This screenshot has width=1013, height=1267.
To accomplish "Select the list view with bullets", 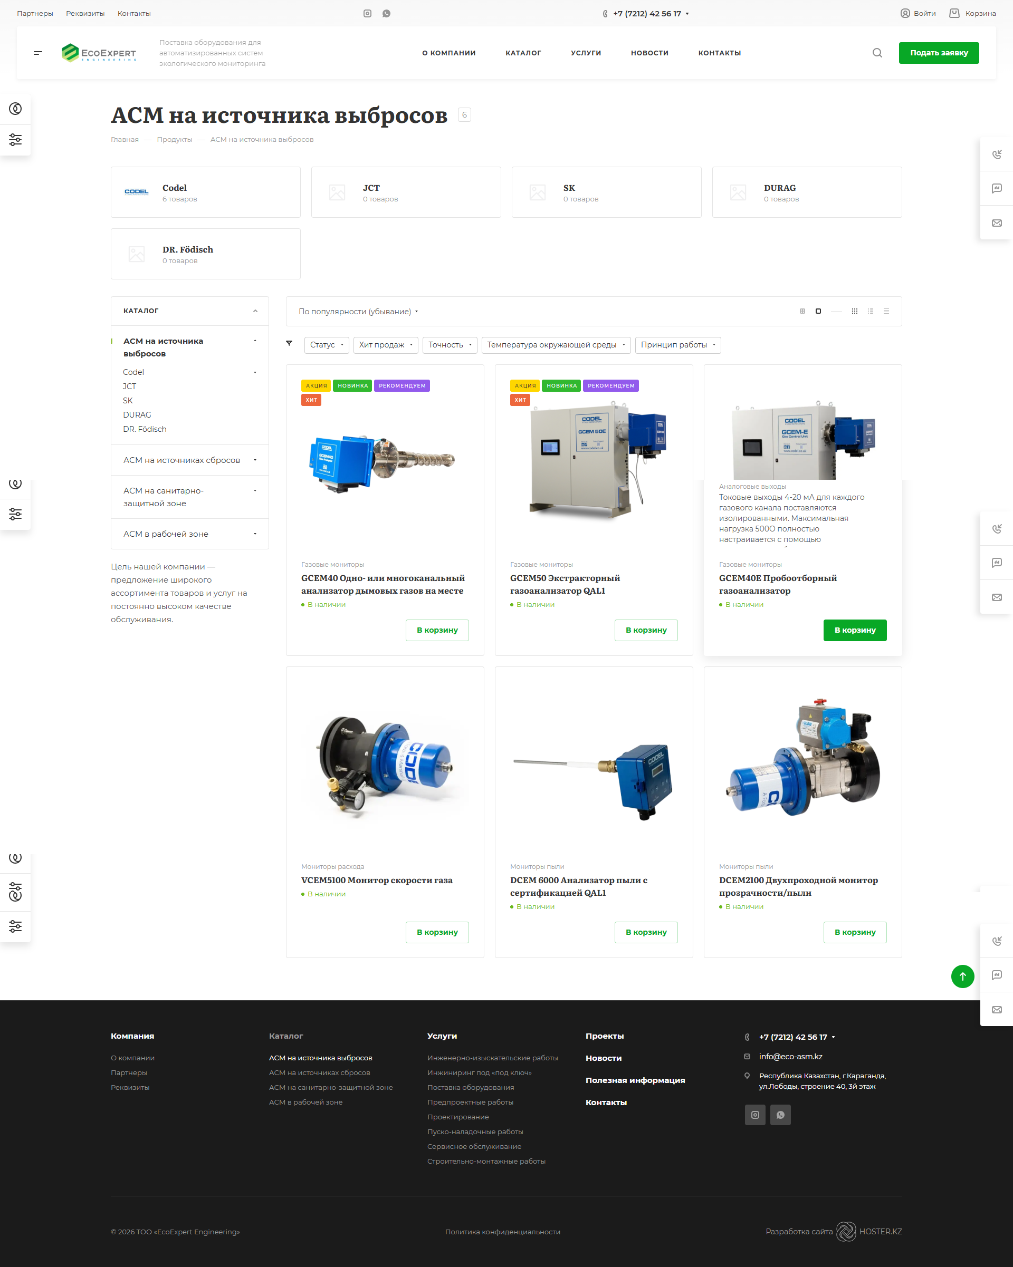I will (x=870, y=311).
